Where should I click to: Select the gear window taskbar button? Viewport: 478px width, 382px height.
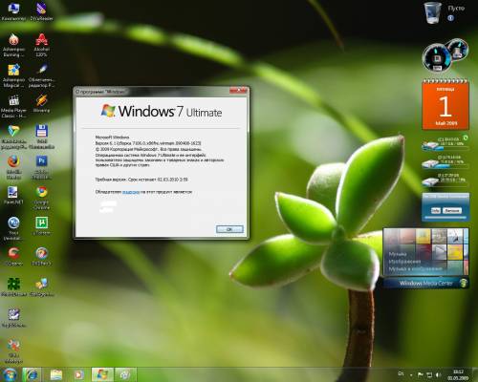coord(125,374)
